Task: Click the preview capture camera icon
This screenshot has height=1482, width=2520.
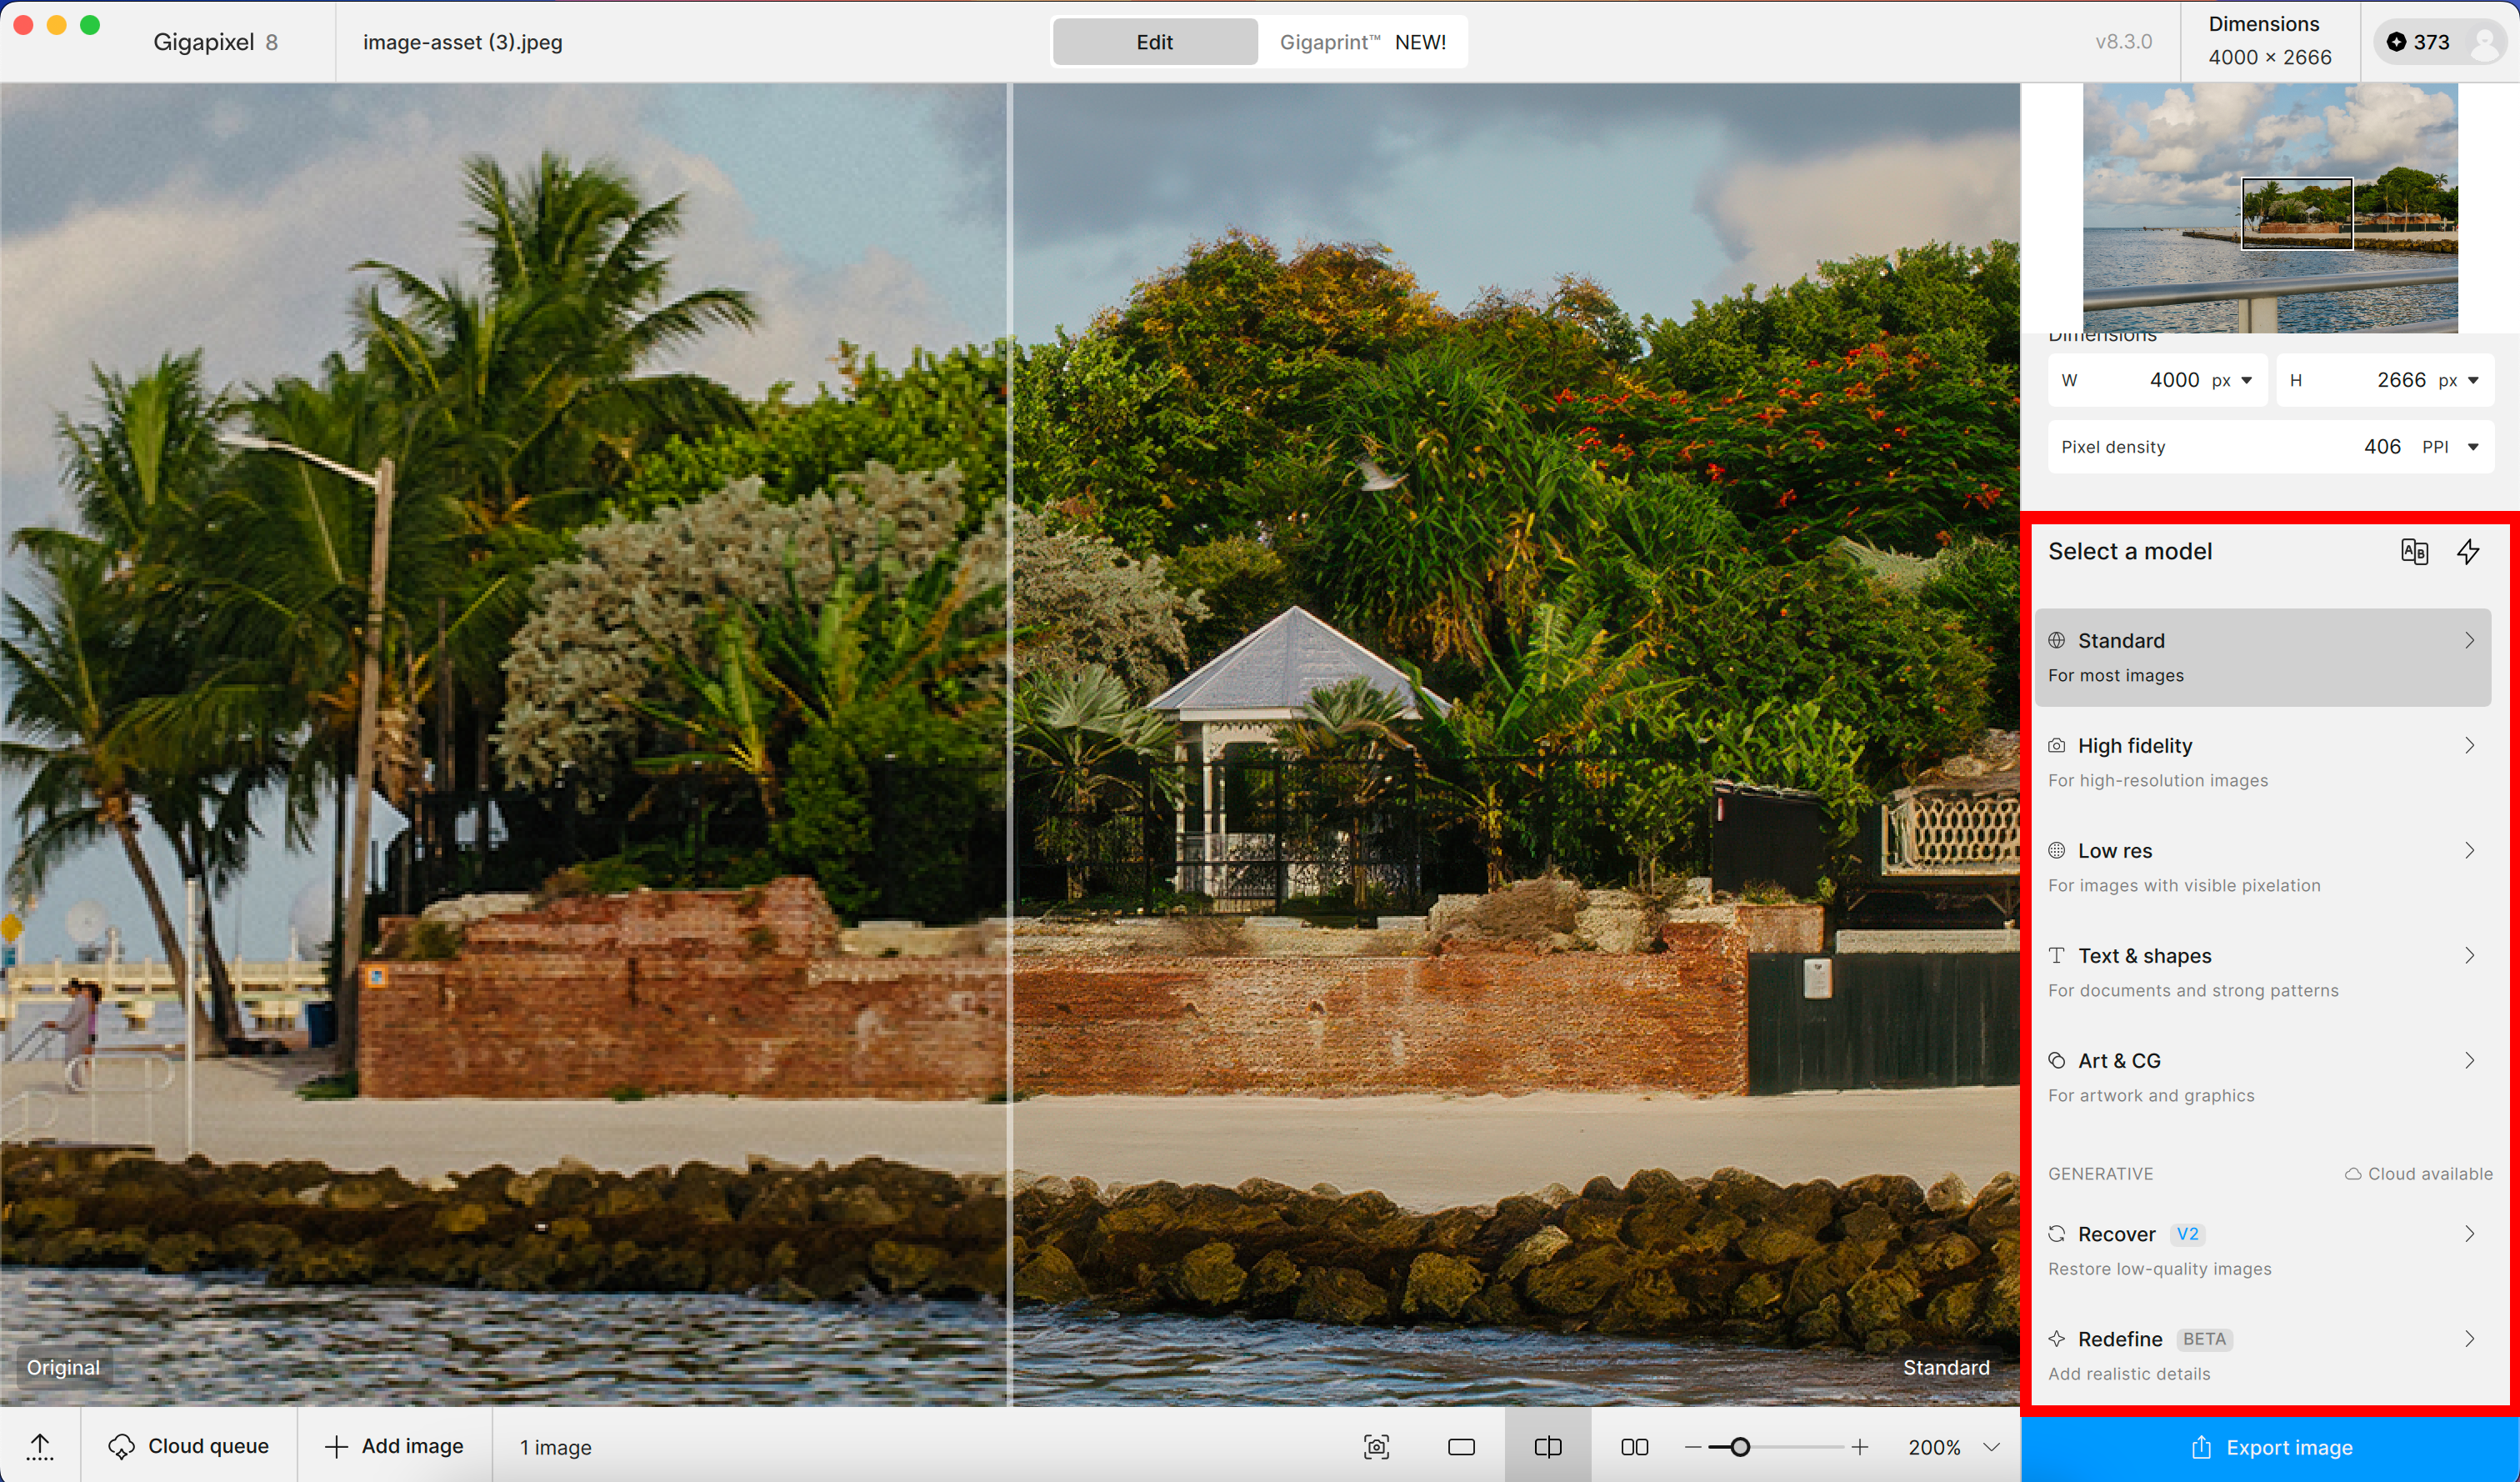Action: pos(1376,1446)
